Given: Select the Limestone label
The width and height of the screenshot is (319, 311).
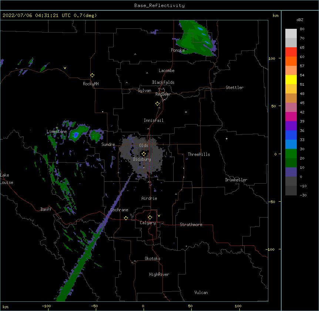Looking at the screenshot, I should tap(57, 131).
